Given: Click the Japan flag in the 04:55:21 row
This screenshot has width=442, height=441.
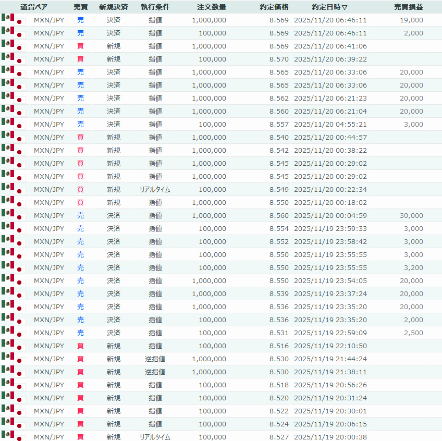Looking at the screenshot, I should (x=20, y=126).
